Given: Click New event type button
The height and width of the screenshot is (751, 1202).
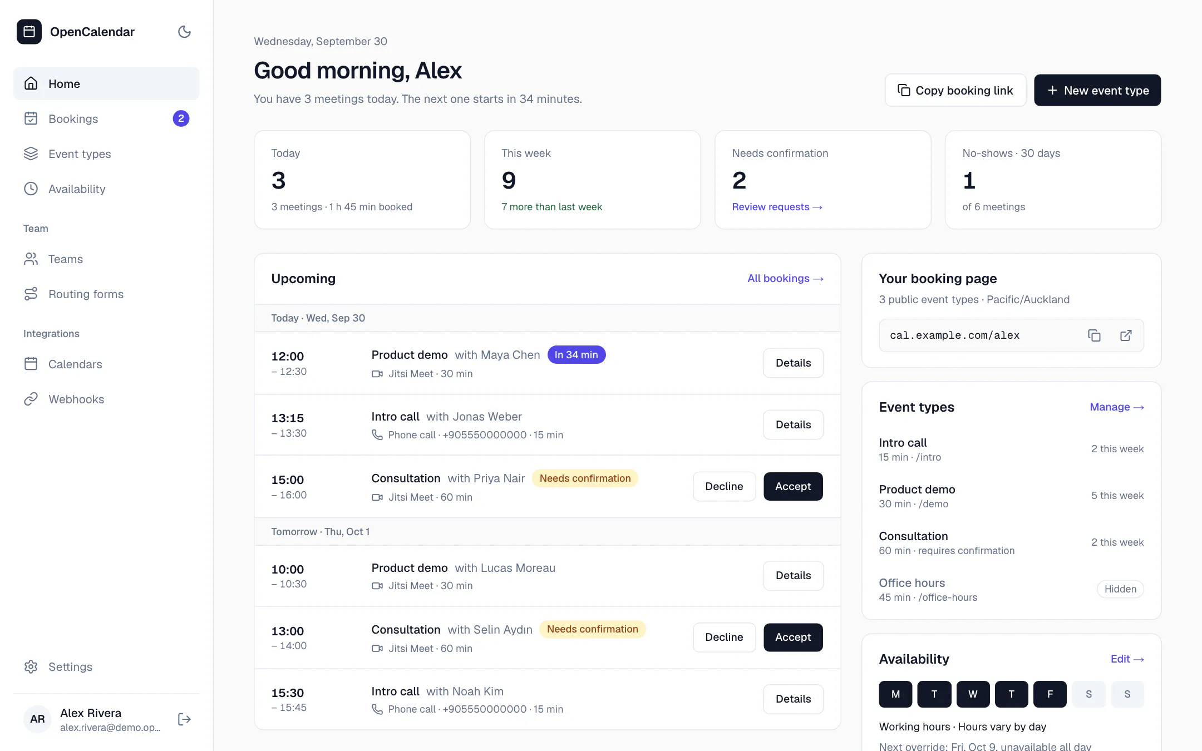Looking at the screenshot, I should [1097, 90].
